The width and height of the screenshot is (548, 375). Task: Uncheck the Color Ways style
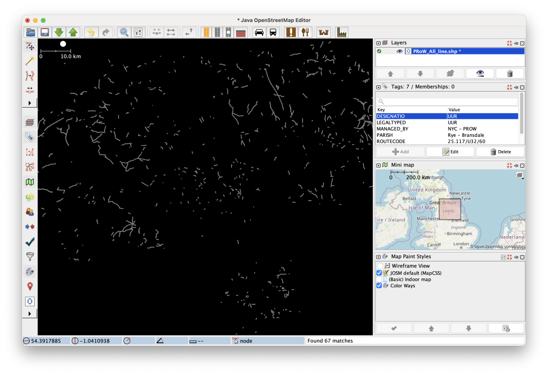pos(379,286)
